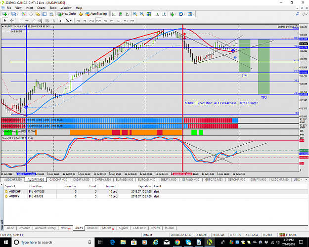Switch timeframe to M15
The width and height of the screenshot is (309, 247).
coord(91,20)
